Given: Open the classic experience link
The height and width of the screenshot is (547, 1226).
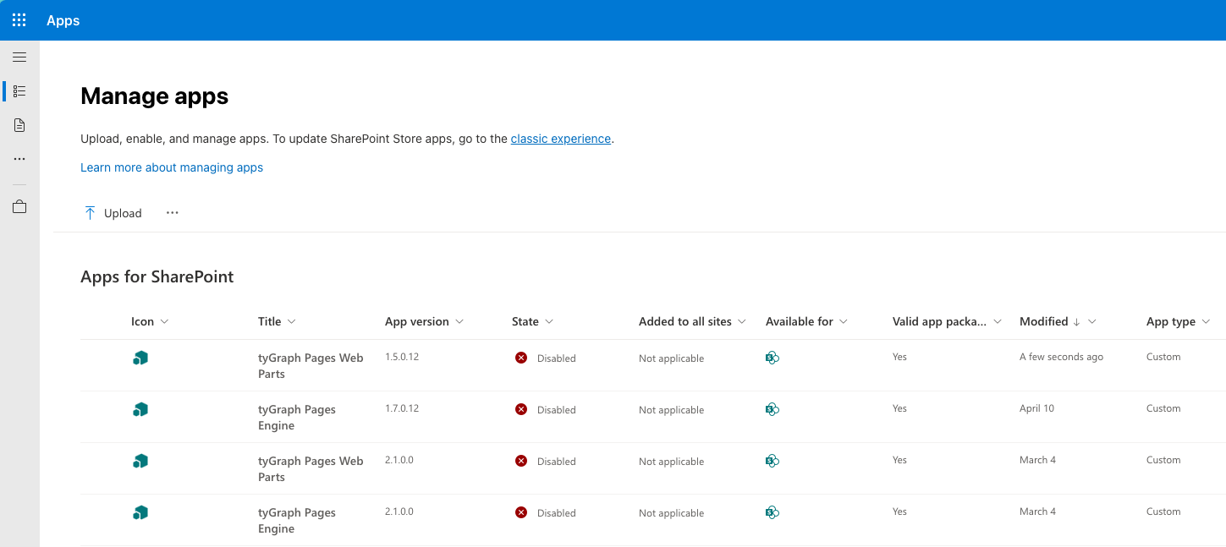Looking at the screenshot, I should [560, 139].
